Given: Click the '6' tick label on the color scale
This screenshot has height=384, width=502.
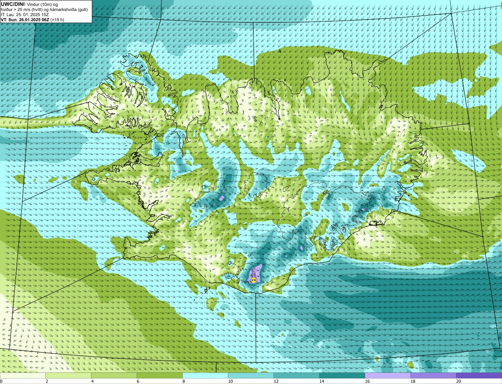Looking at the screenshot, I should point(138,381).
